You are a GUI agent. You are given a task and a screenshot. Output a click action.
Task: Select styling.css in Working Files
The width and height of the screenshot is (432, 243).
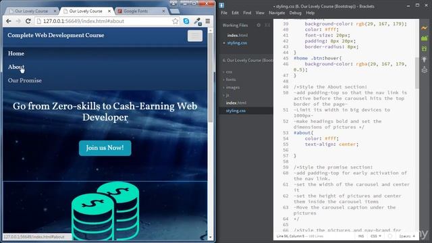click(x=237, y=43)
